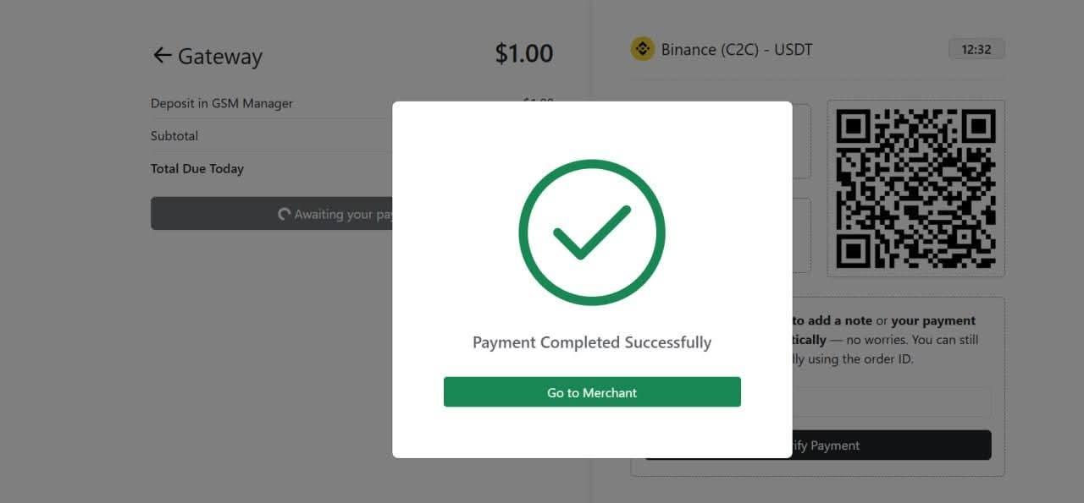Screen dimensions: 1084x503
Task: Click the back arrow beside Gateway
Action: [x=162, y=56]
